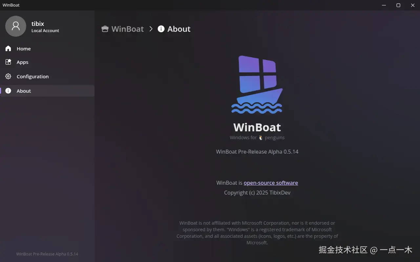Open the Configuration menu entry

coord(32,76)
